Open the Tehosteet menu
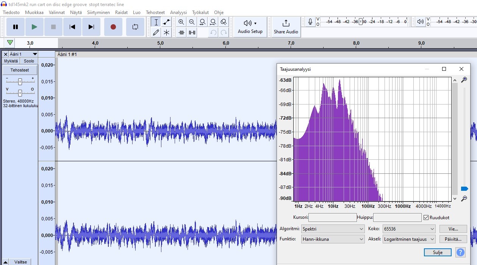Image resolution: width=477 pixels, height=265 pixels. pyautogui.click(x=155, y=12)
